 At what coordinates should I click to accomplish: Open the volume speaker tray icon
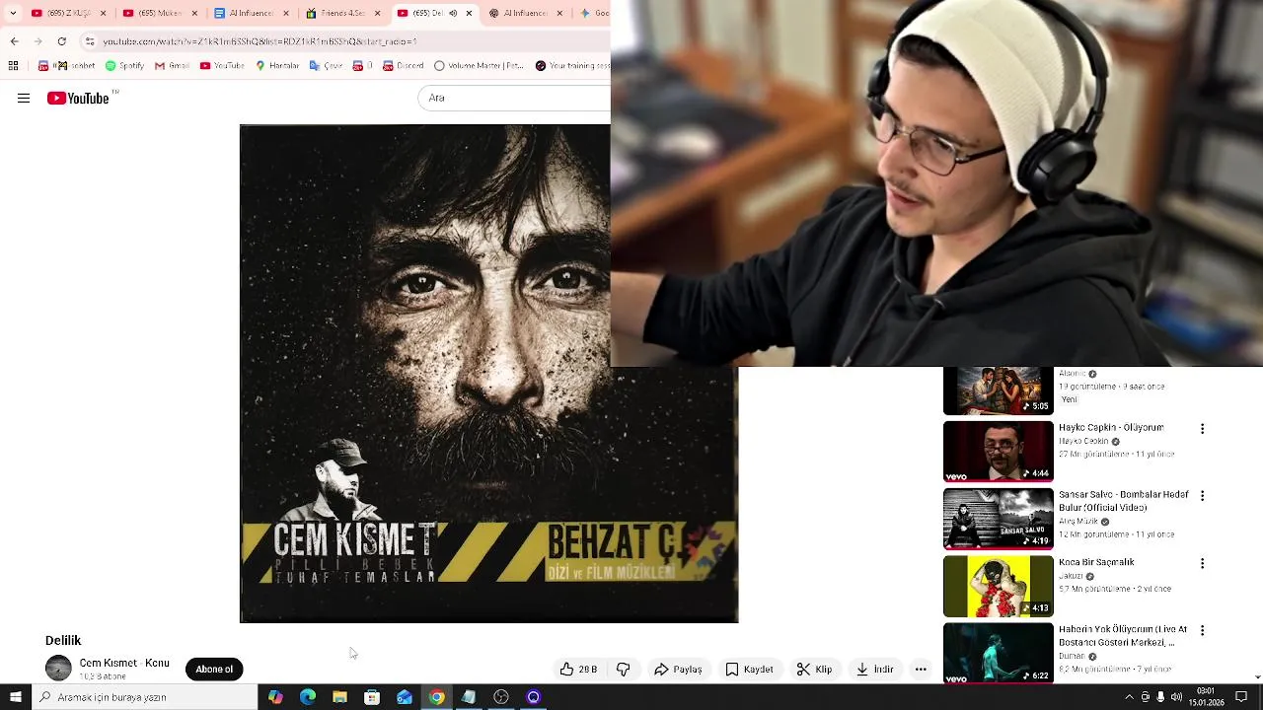pos(1176,697)
